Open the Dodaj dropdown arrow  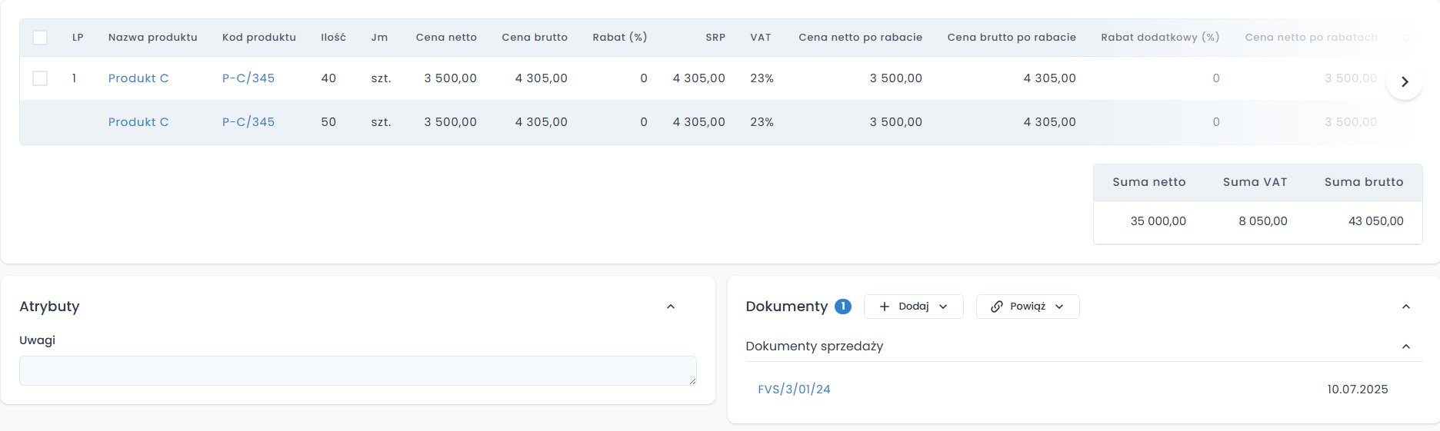[943, 307]
